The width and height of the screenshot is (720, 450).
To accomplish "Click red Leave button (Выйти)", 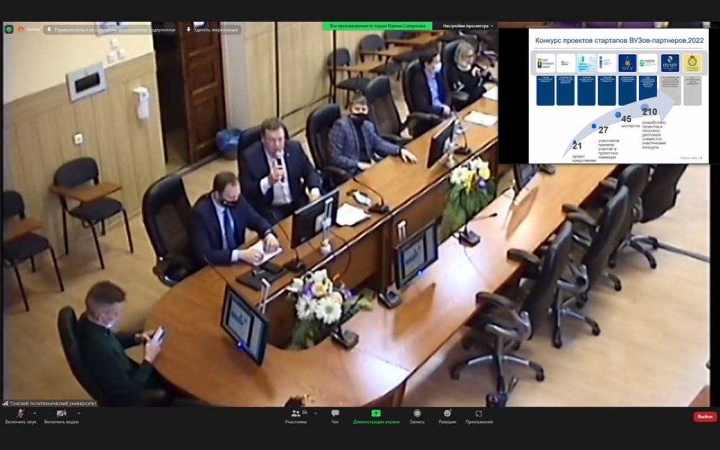I will pyautogui.click(x=705, y=416).
